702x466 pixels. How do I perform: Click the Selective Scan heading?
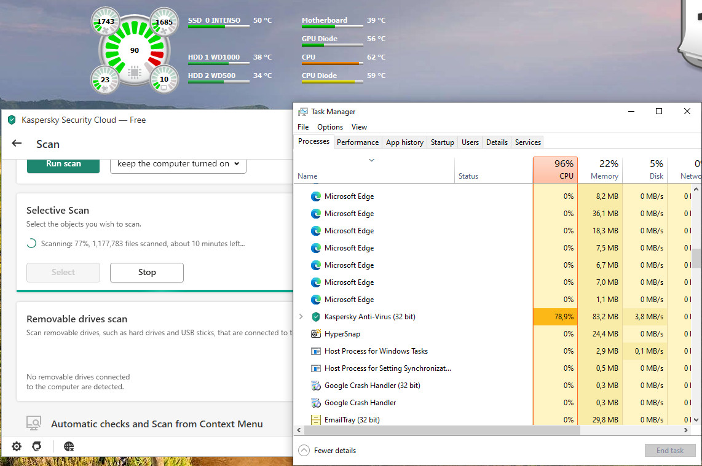coord(58,210)
